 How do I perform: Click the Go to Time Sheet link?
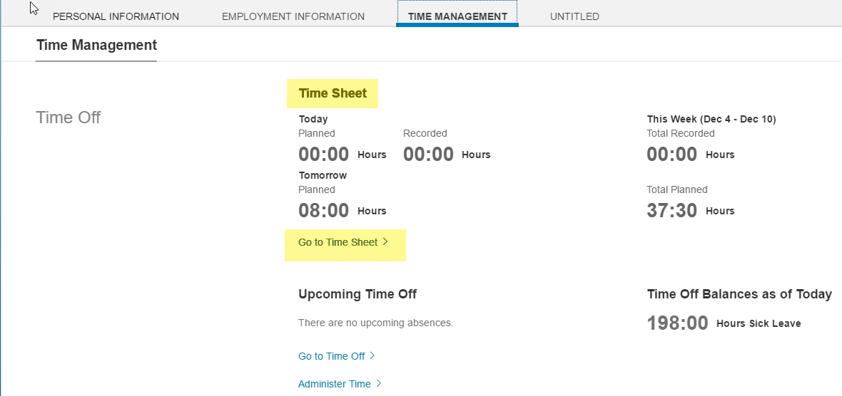pos(338,242)
